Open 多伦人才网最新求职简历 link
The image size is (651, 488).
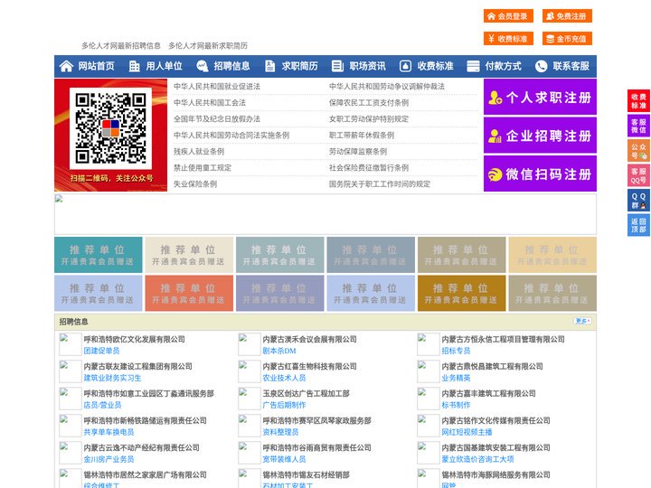pos(208,46)
